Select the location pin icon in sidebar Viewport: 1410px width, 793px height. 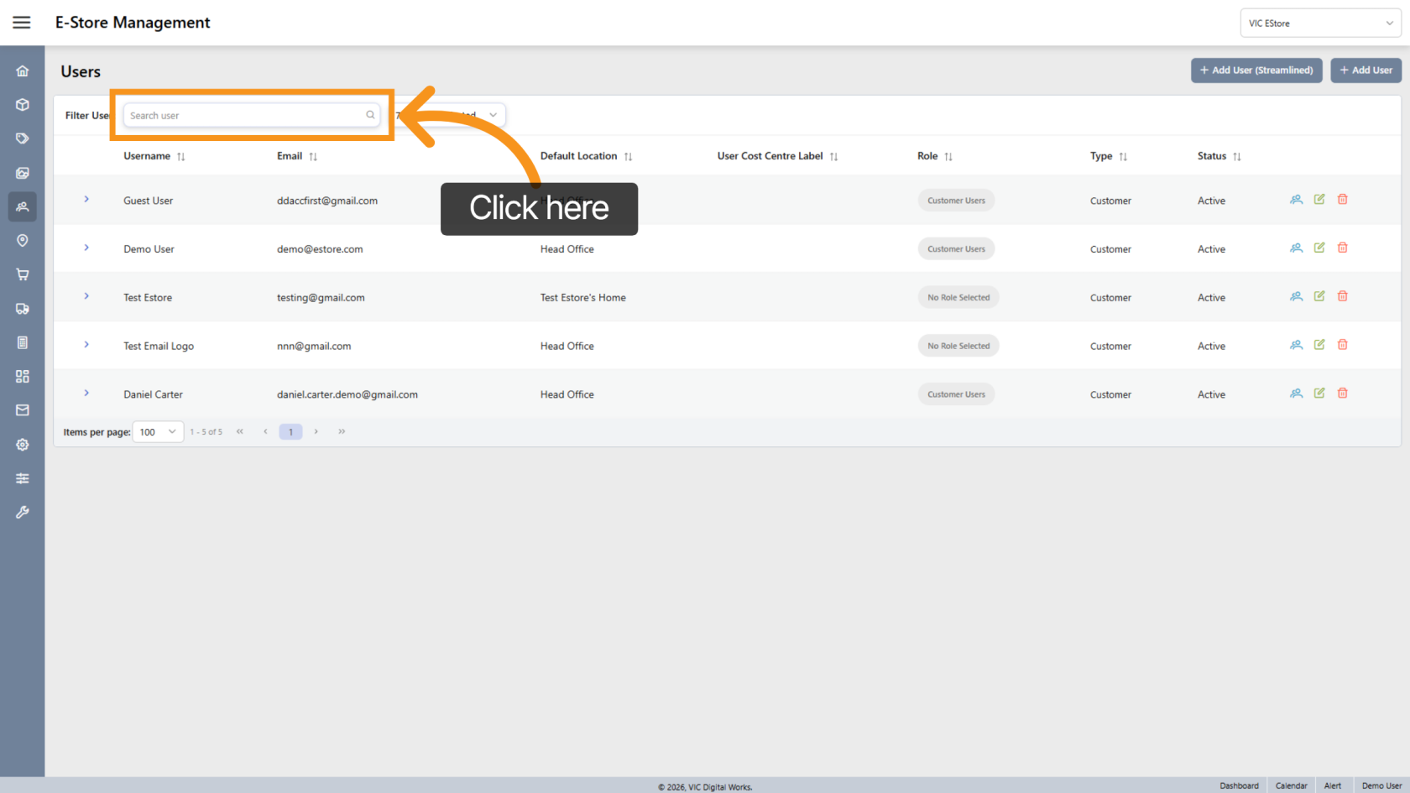point(22,240)
